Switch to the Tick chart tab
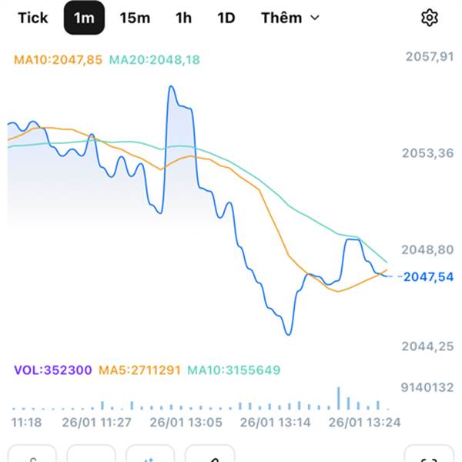462x462 pixels. tap(32, 18)
